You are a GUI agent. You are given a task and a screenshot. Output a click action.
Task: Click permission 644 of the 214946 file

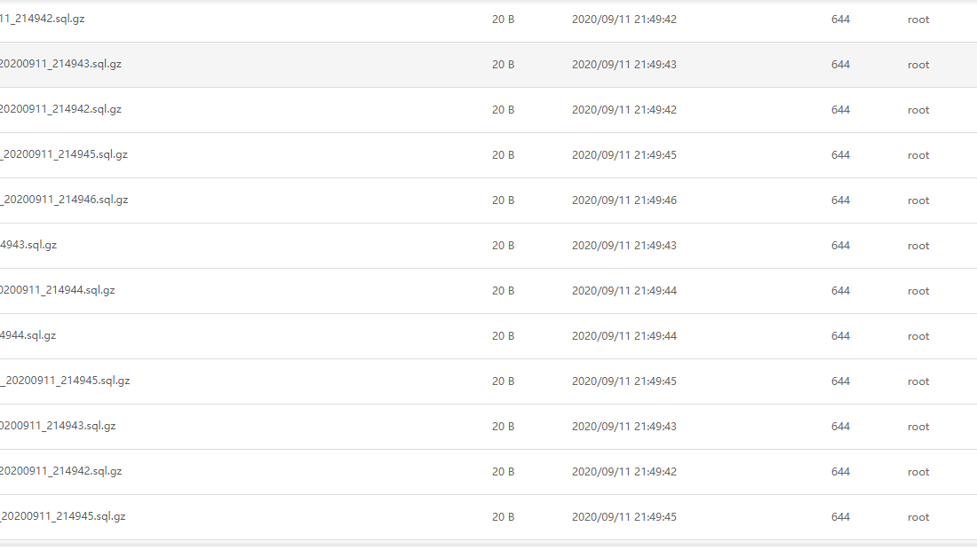point(840,200)
